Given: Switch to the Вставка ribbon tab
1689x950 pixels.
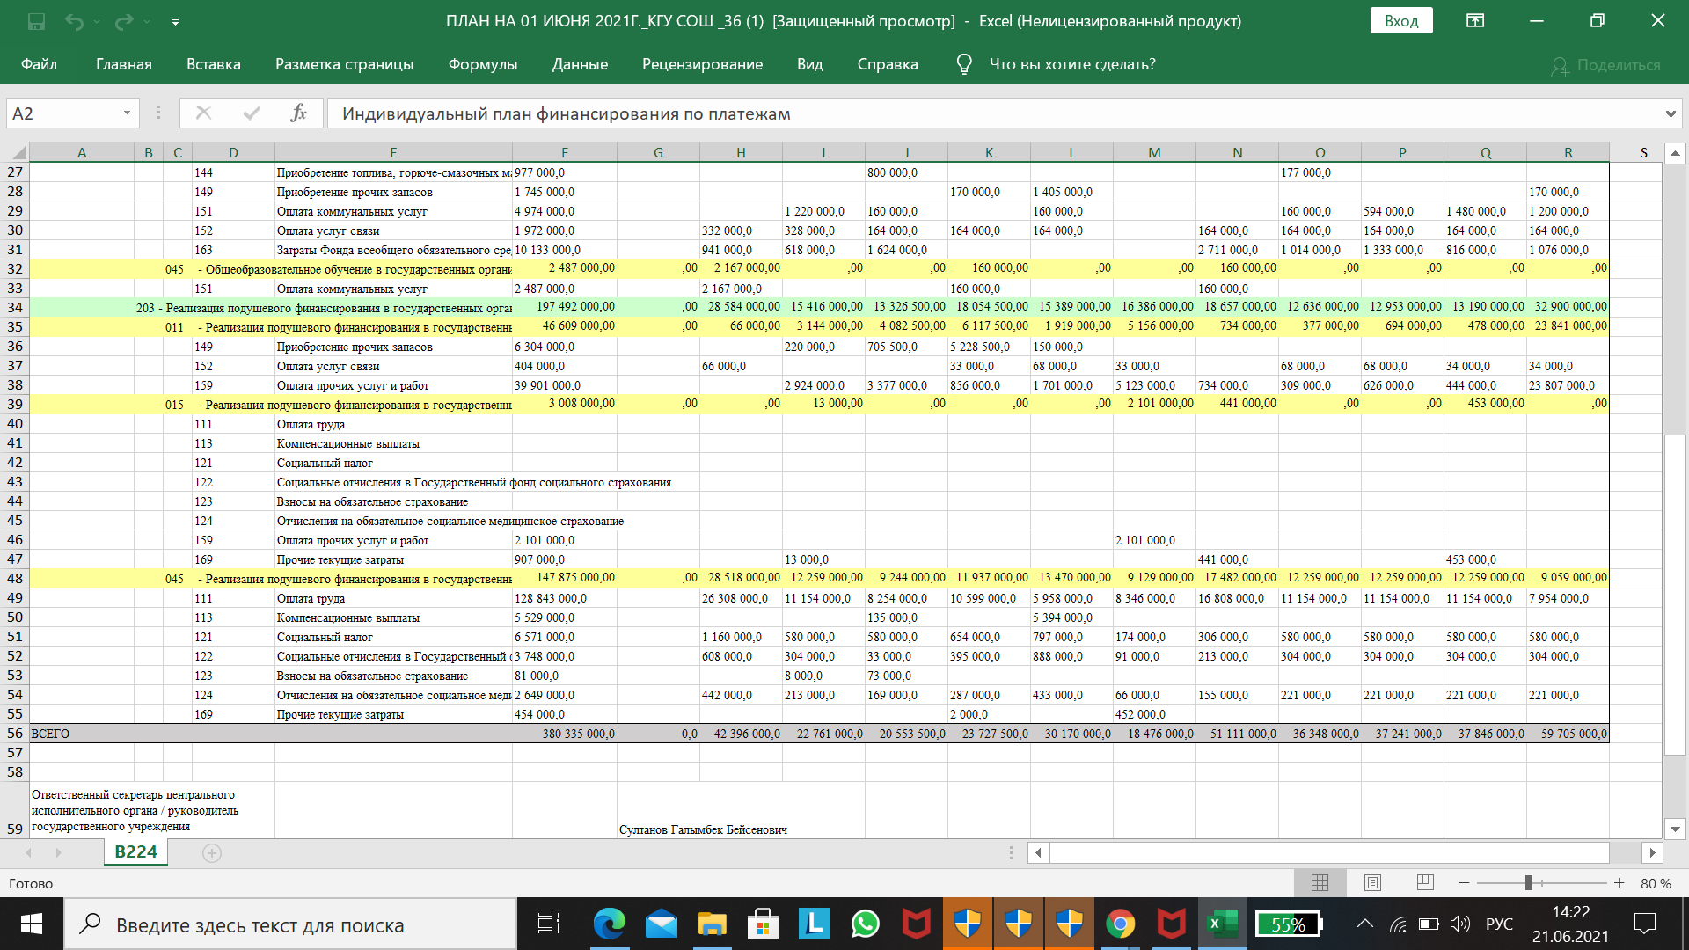Looking at the screenshot, I should (214, 64).
